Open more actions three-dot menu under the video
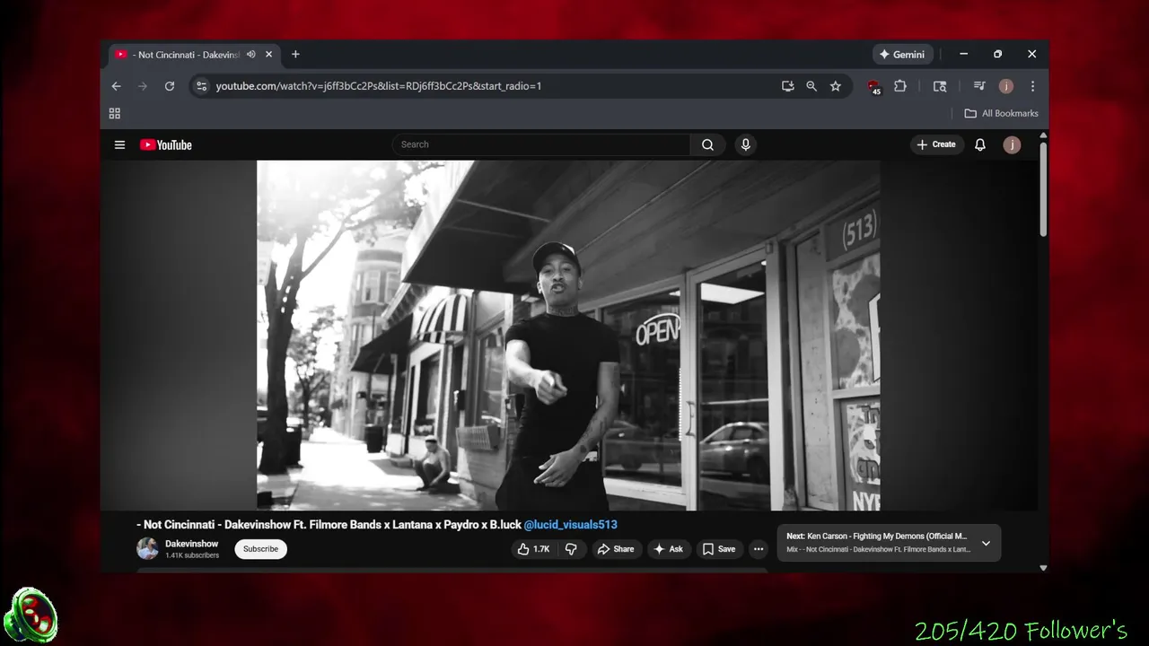The image size is (1149, 646). pyautogui.click(x=759, y=549)
